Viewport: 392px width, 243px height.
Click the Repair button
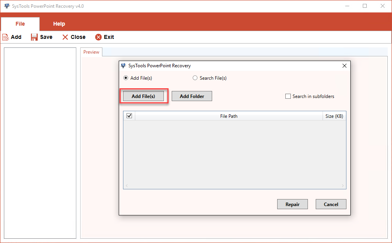pos(292,204)
